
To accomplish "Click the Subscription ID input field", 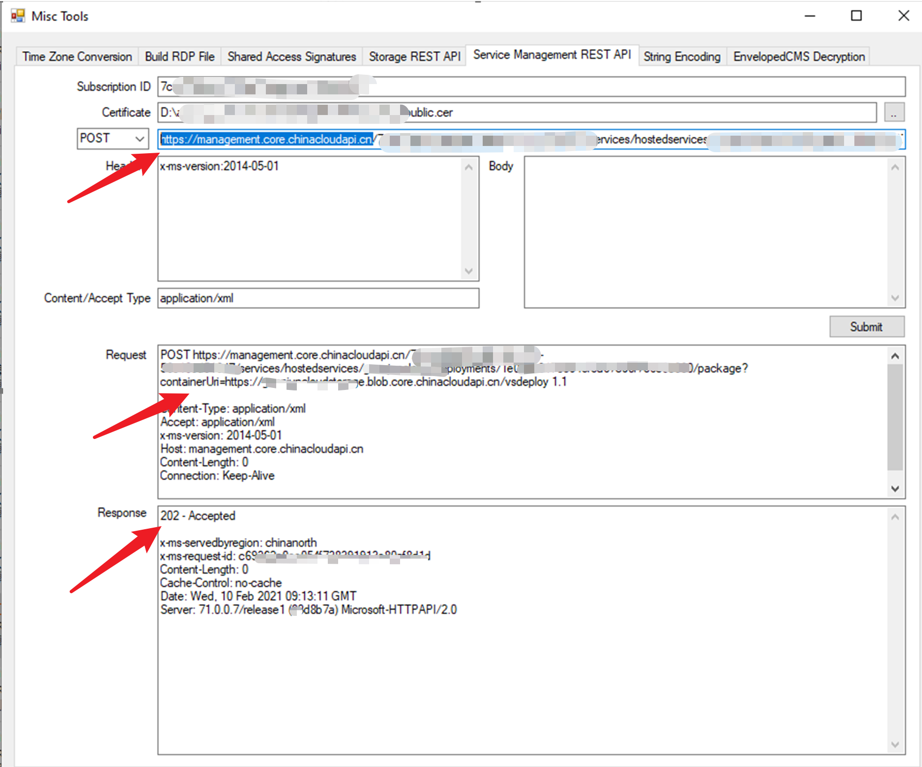I will (619, 87).
